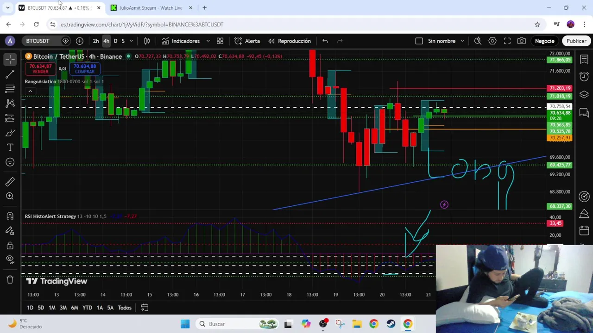Open the Fibonacci retracement tools
The width and height of the screenshot is (593, 333).
pos(10,88)
